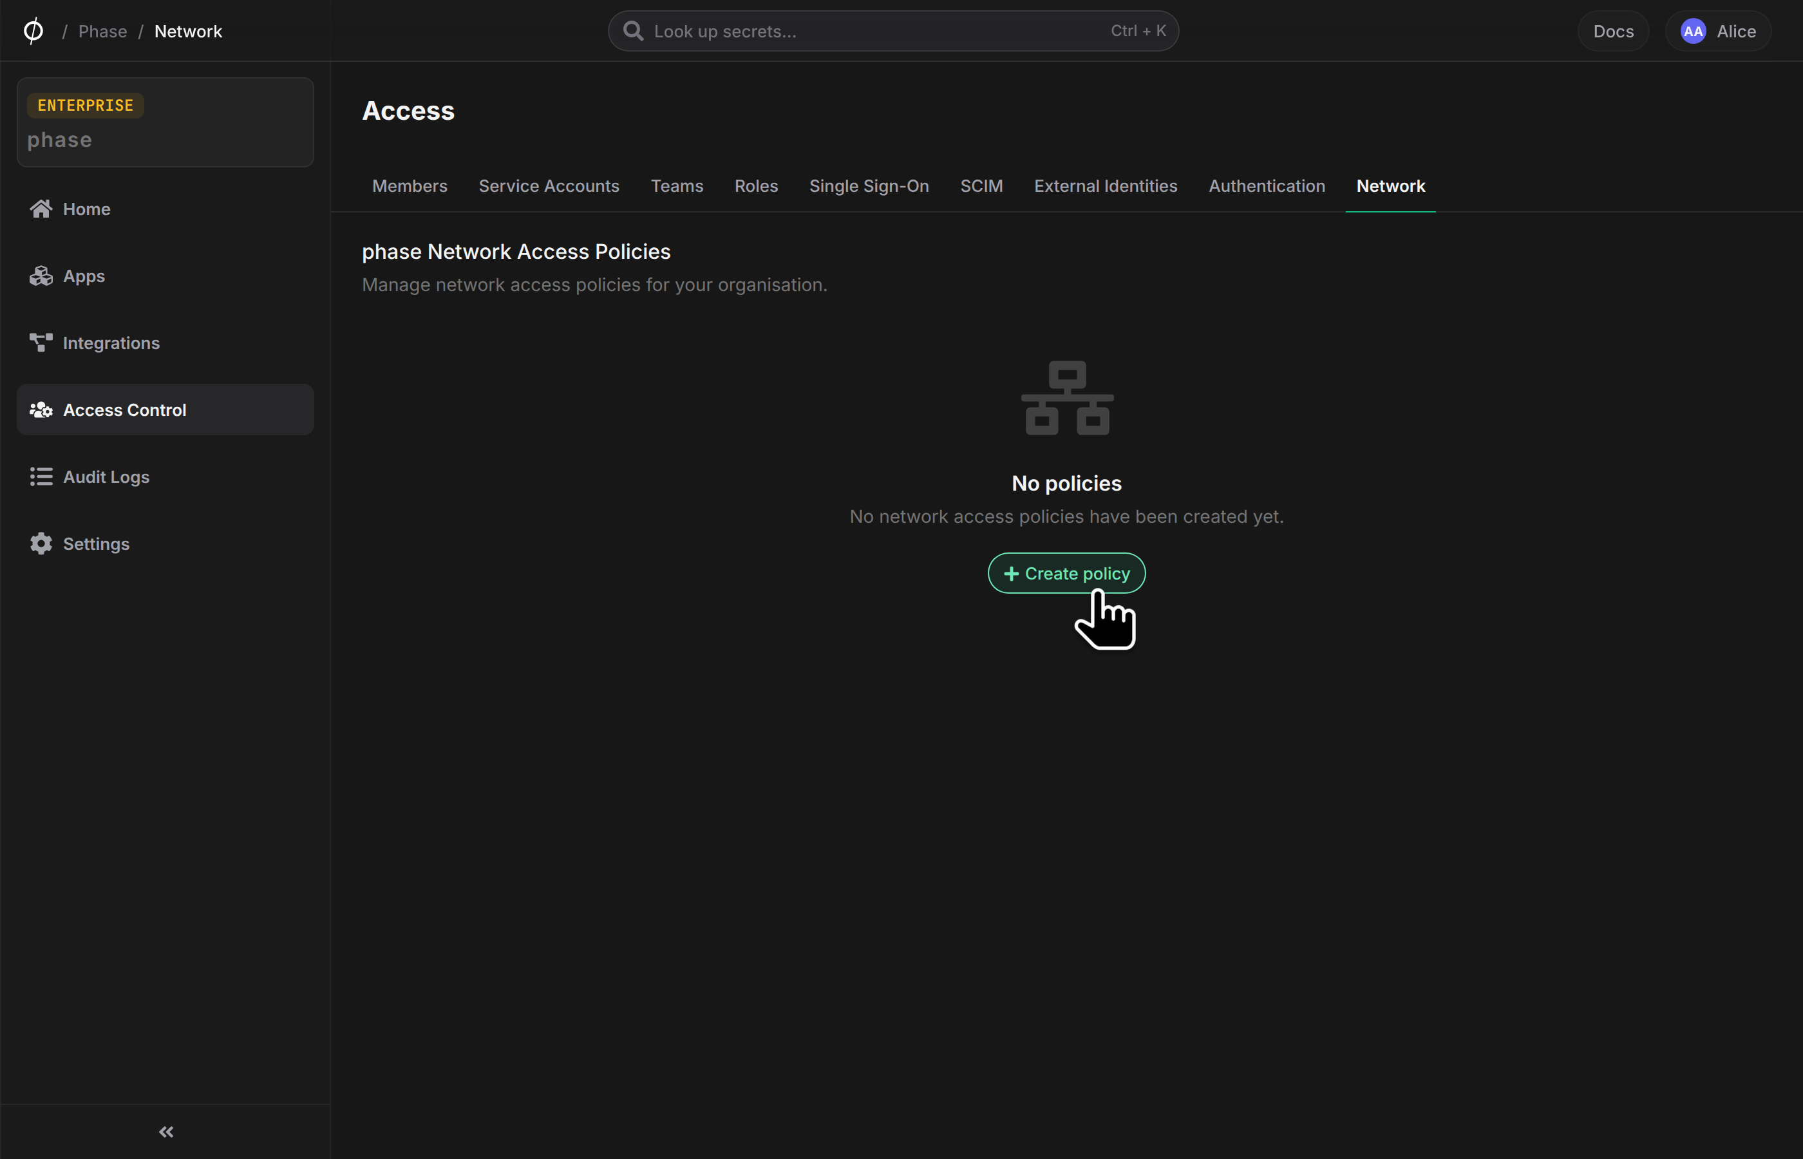The image size is (1803, 1159).
Task: Open the Apps sidebar item
Action: (165, 276)
